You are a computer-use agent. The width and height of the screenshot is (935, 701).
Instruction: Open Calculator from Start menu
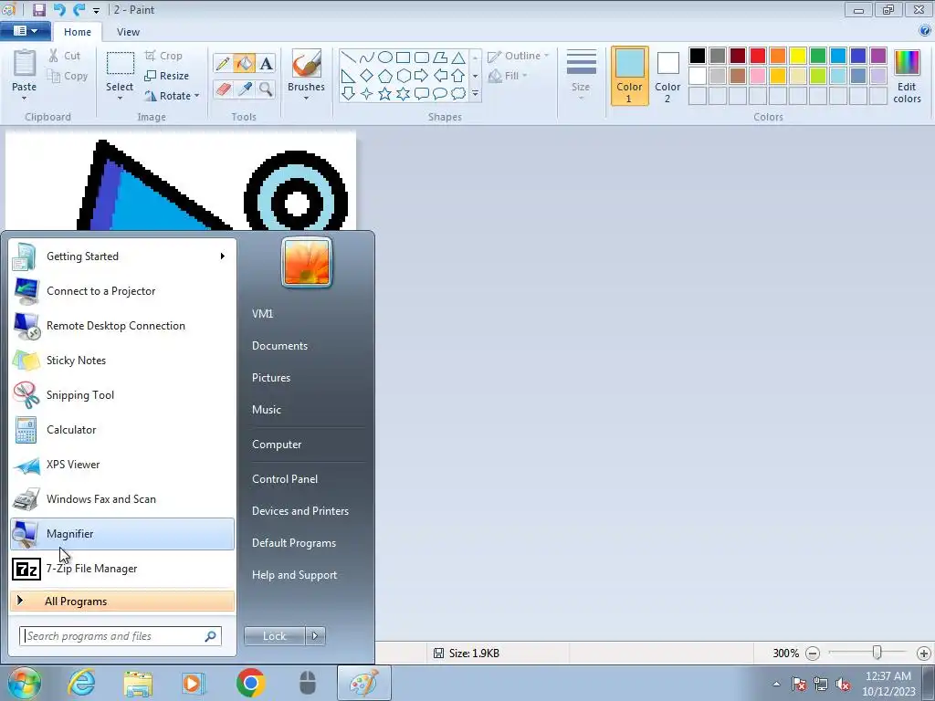click(x=122, y=430)
